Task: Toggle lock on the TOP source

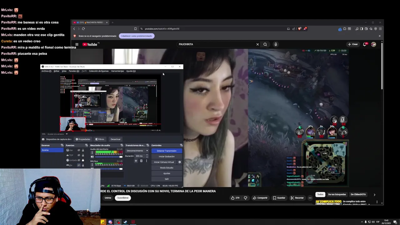Action: [x=83, y=155]
